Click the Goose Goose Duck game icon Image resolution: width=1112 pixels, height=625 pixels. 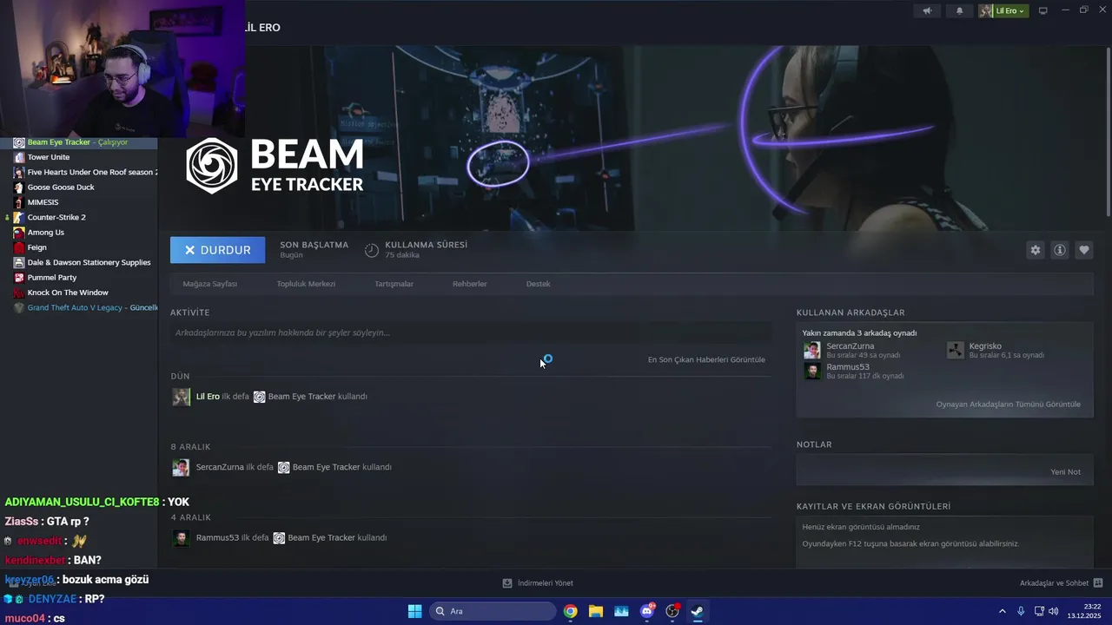pyautogui.click(x=19, y=187)
